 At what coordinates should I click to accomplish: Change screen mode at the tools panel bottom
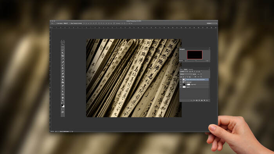point(63,112)
